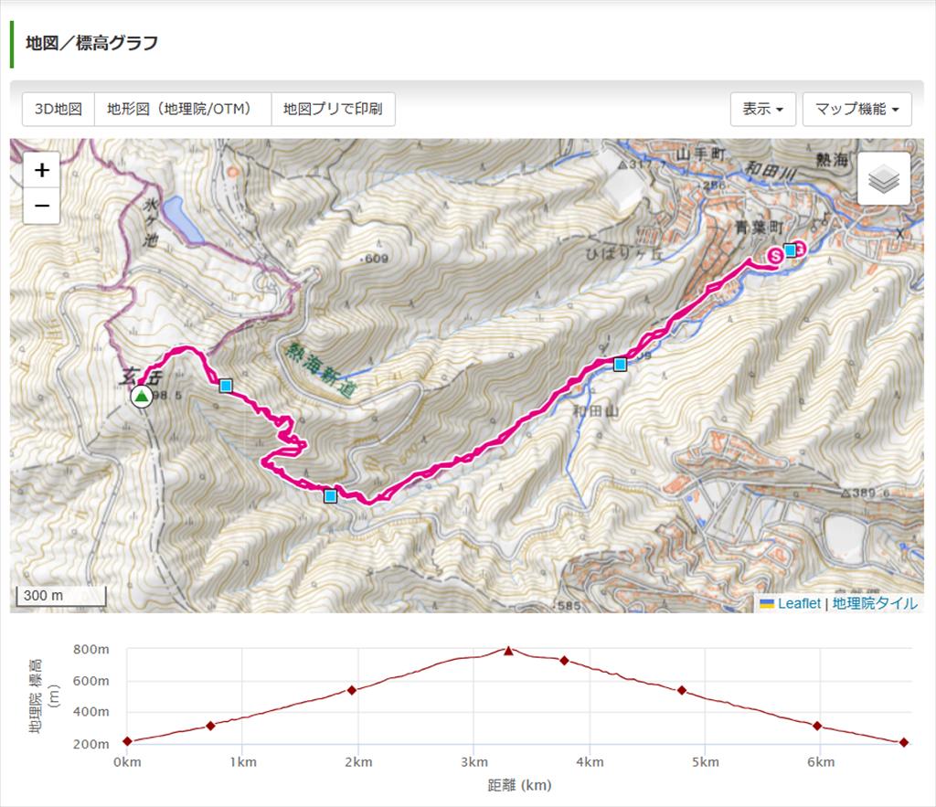936x807 pixels.
Task: Select the blue waypoint near 和田山
Action: pos(620,365)
